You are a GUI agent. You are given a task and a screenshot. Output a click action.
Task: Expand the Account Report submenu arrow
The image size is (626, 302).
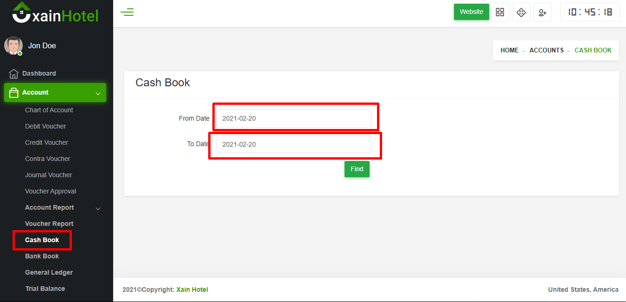pyautogui.click(x=98, y=208)
